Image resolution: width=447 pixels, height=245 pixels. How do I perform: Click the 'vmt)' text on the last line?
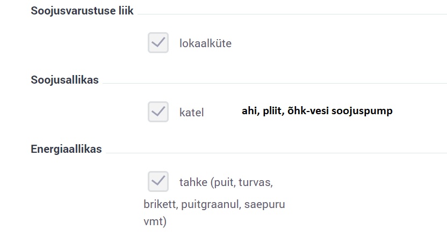click(155, 221)
